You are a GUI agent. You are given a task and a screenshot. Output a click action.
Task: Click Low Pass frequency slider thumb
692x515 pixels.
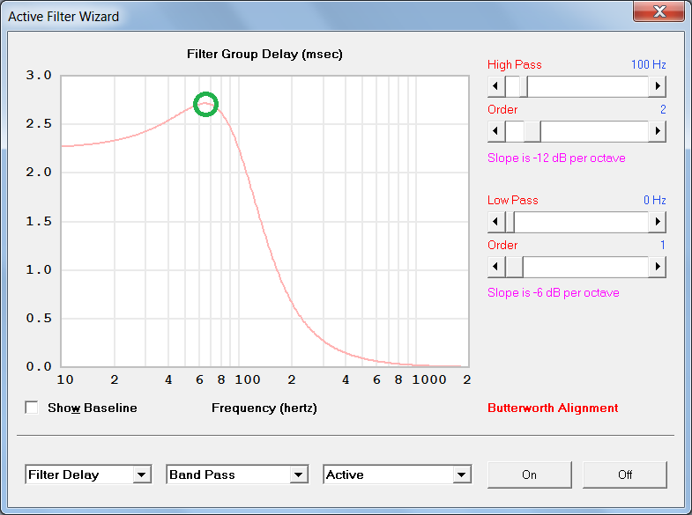[510, 222]
